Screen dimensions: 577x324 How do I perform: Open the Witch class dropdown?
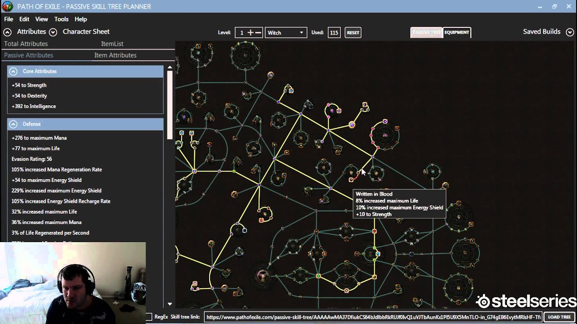click(286, 32)
